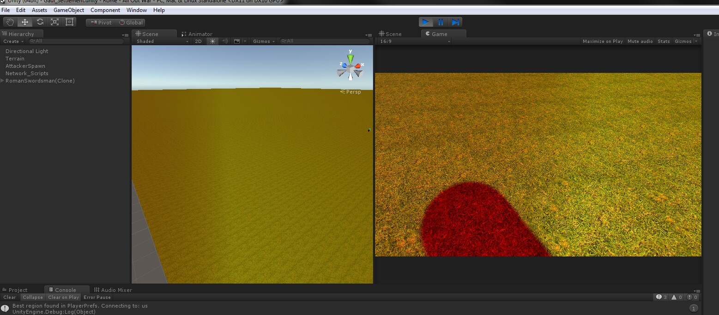Enable 2D mode in the Scene view
Screen dimensions: 719x315
click(x=198, y=41)
